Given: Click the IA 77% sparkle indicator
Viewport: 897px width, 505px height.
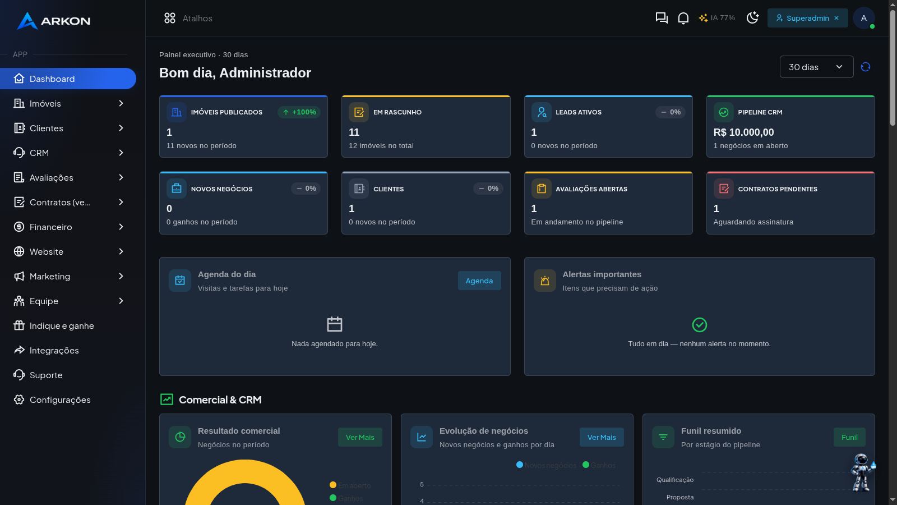Looking at the screenshot, I should tap(716, 18).
